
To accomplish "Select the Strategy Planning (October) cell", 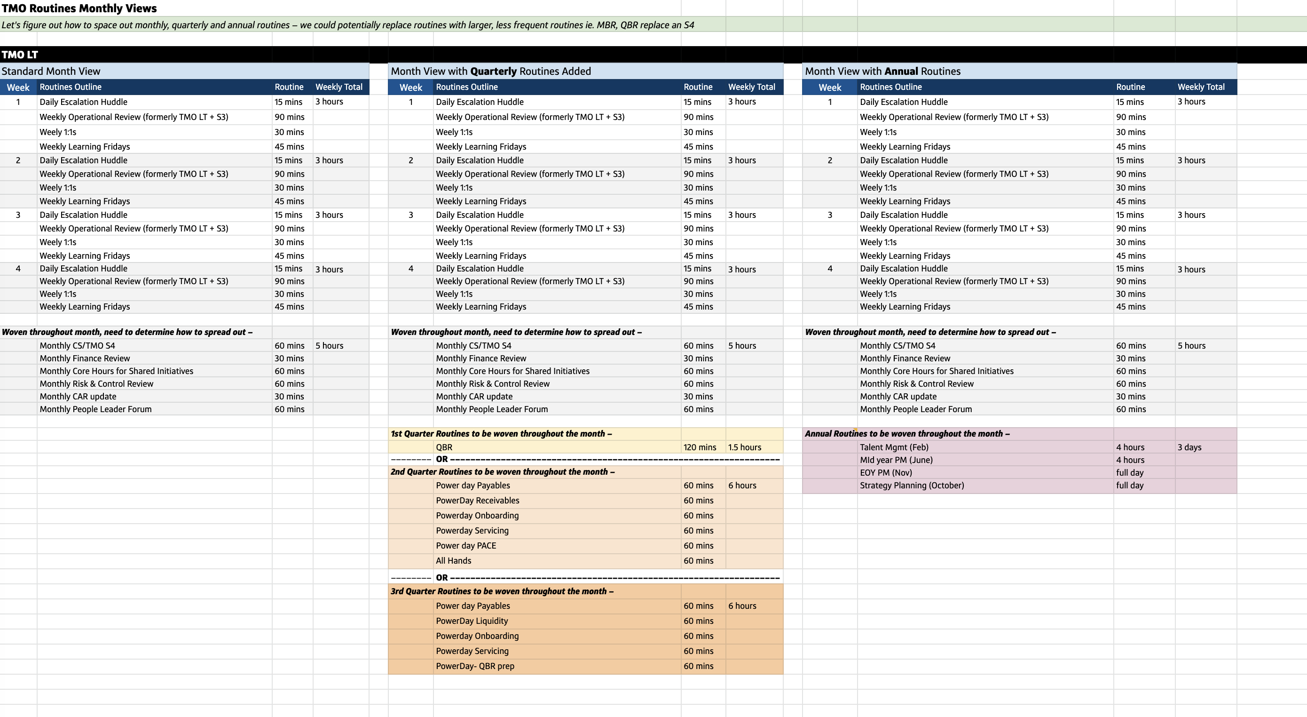I will coord(912,485).
